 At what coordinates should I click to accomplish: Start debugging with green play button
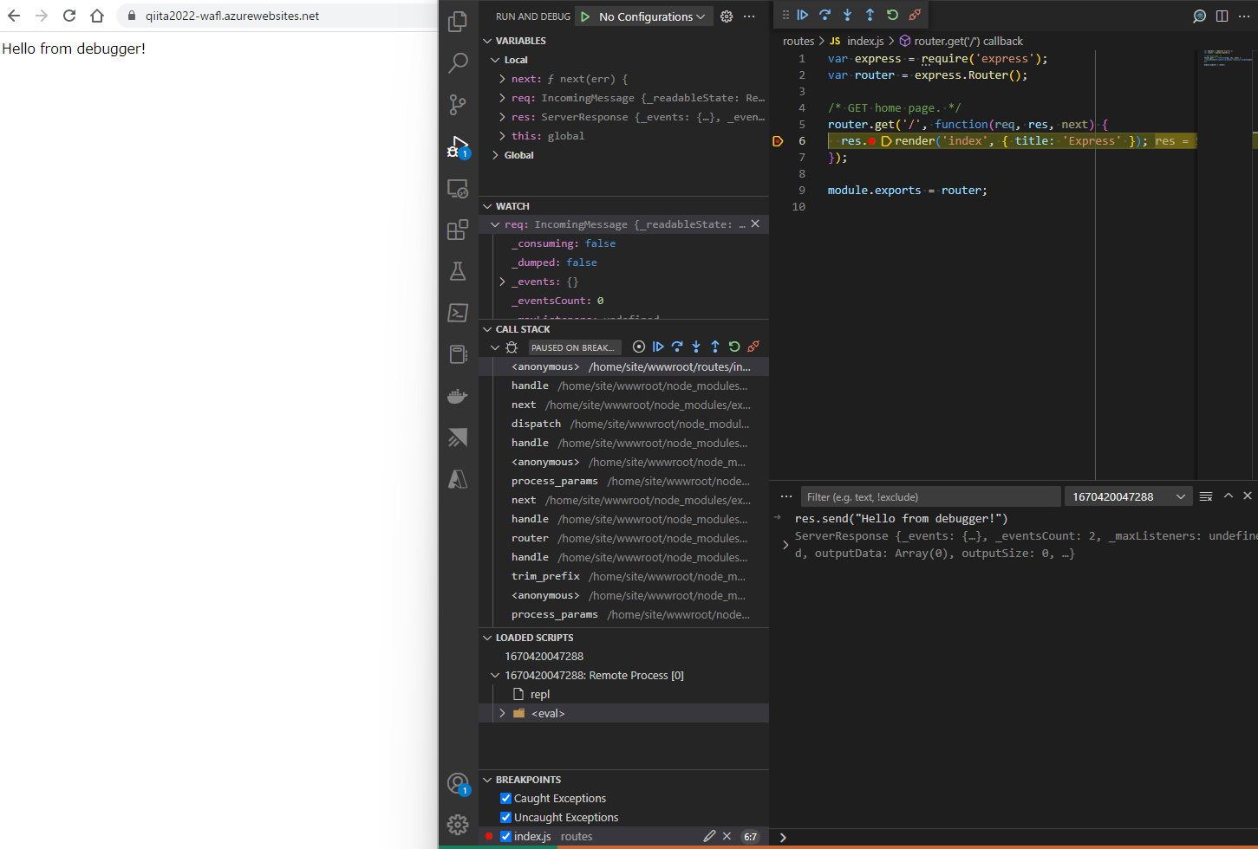coord(585,16)
